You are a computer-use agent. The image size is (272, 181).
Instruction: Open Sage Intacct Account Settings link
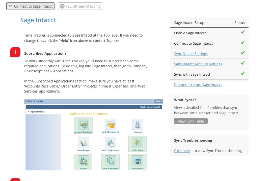point(198,64)
